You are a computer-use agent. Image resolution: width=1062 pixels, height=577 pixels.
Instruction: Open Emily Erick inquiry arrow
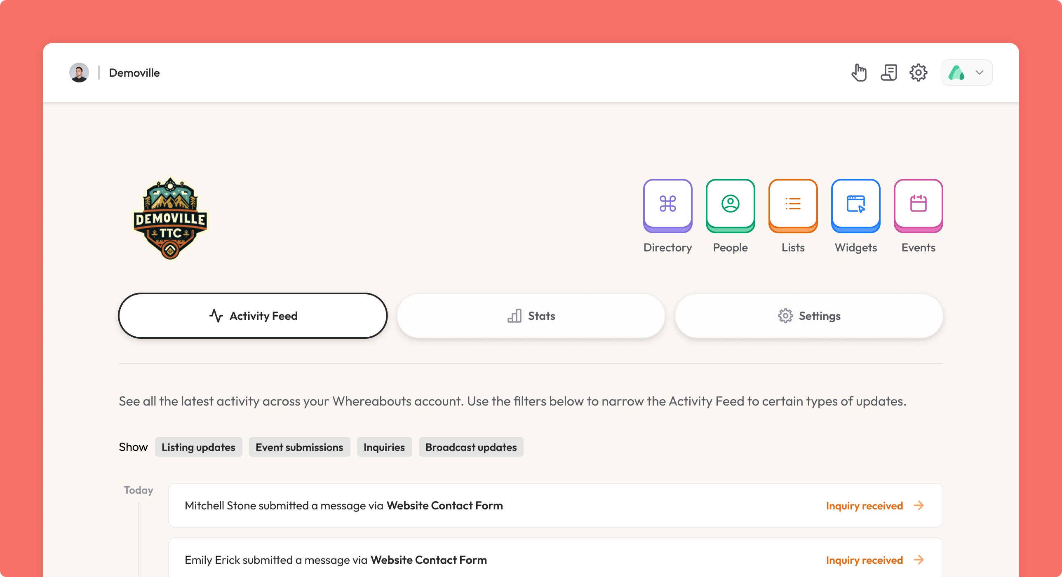coord(919,560)
